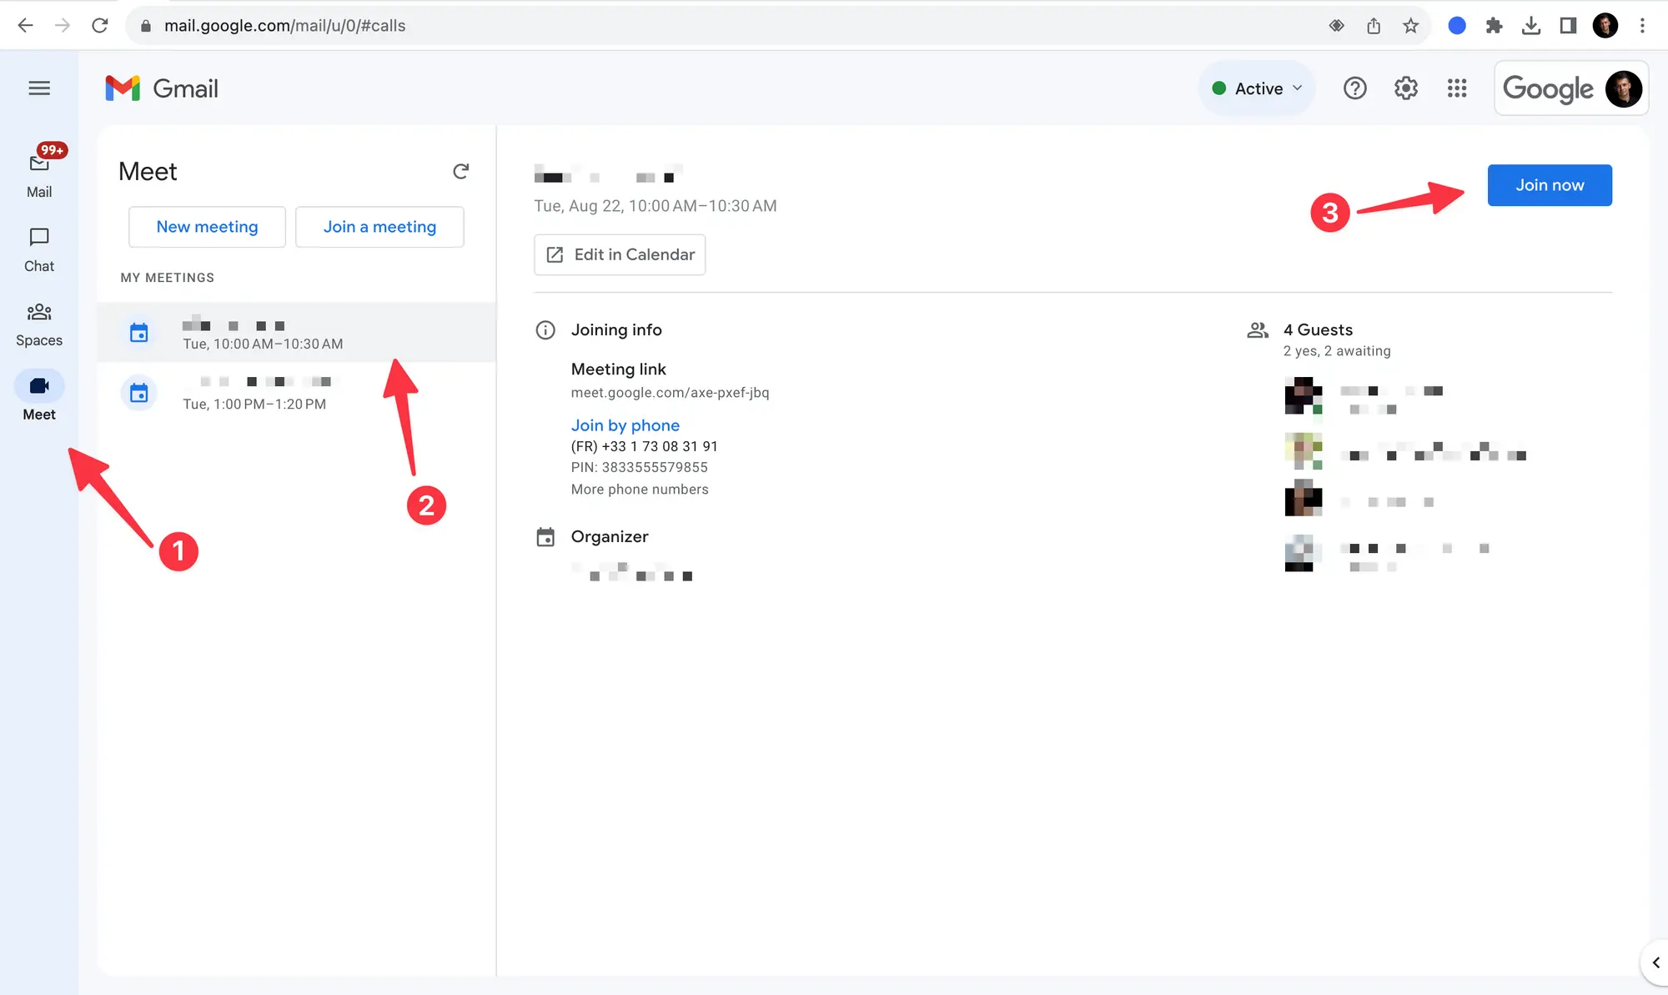Viewport: 1668px width, 995px height.
Task: Open Gmail settings gear
Action: [1405, 88]
